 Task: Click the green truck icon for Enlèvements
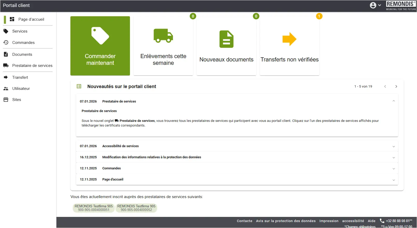point(163,36)
